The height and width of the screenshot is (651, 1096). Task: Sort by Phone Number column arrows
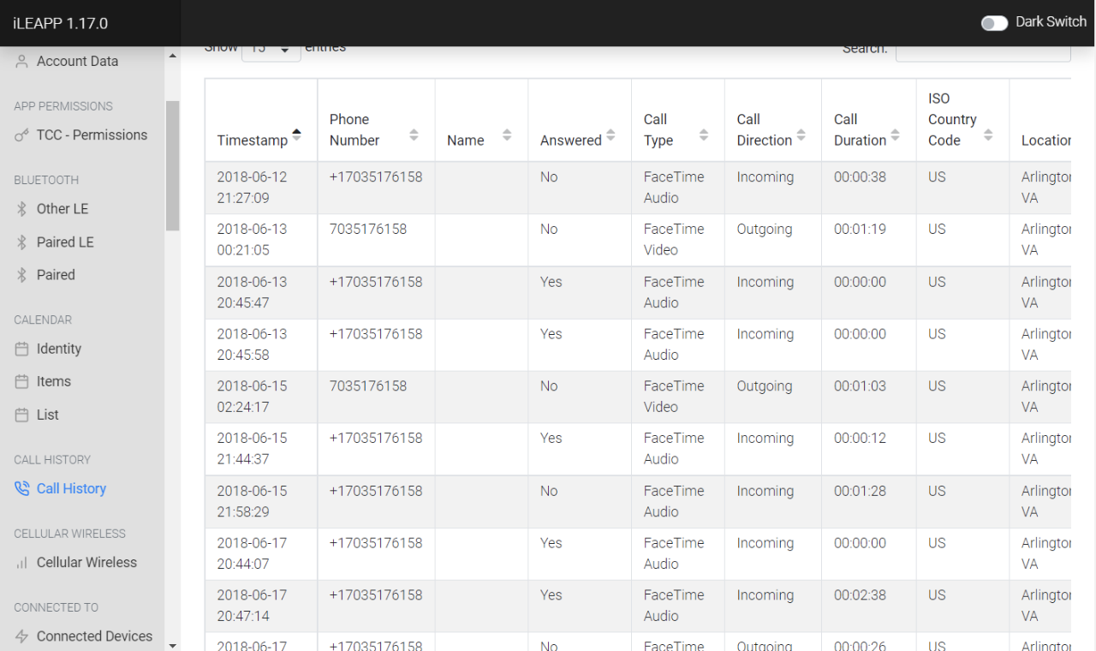[x=414, y=134]
